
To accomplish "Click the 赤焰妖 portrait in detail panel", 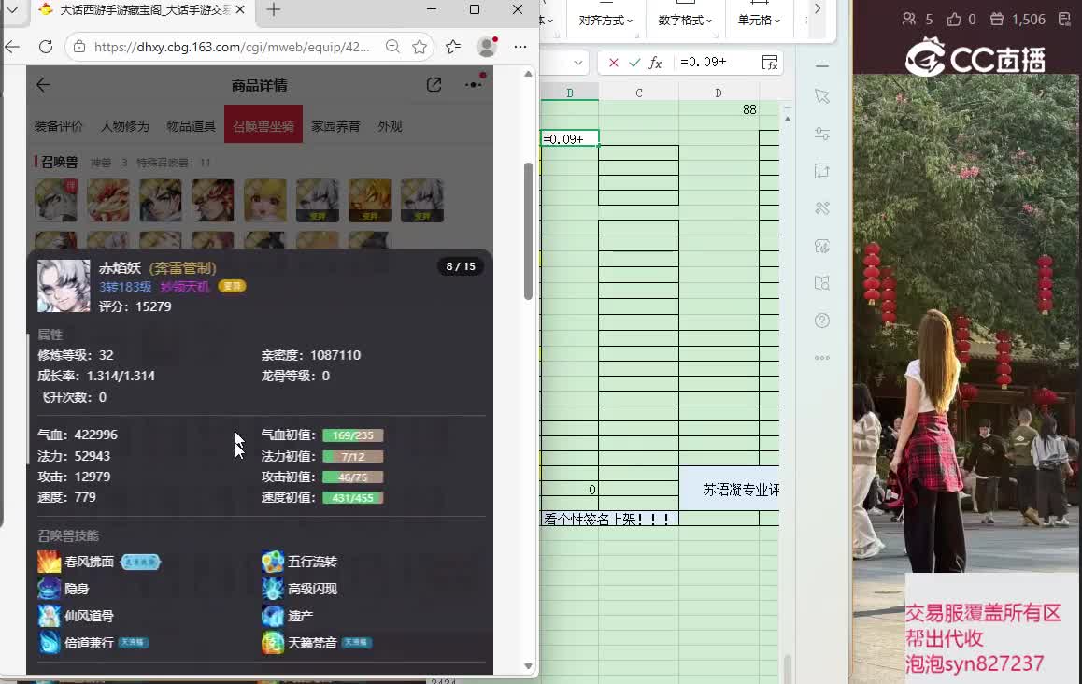I will [x=64, y=286].
